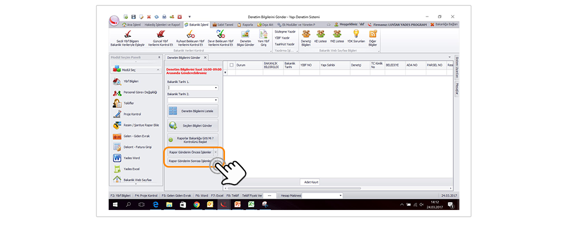568x226 pixels.
Task: Tick the select-all checkbox in grid header
Action: point(232,65)
